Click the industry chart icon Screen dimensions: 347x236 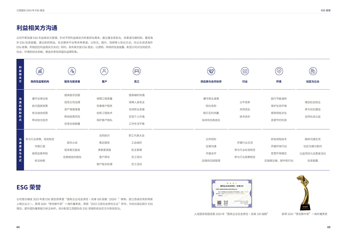point(245,71)
